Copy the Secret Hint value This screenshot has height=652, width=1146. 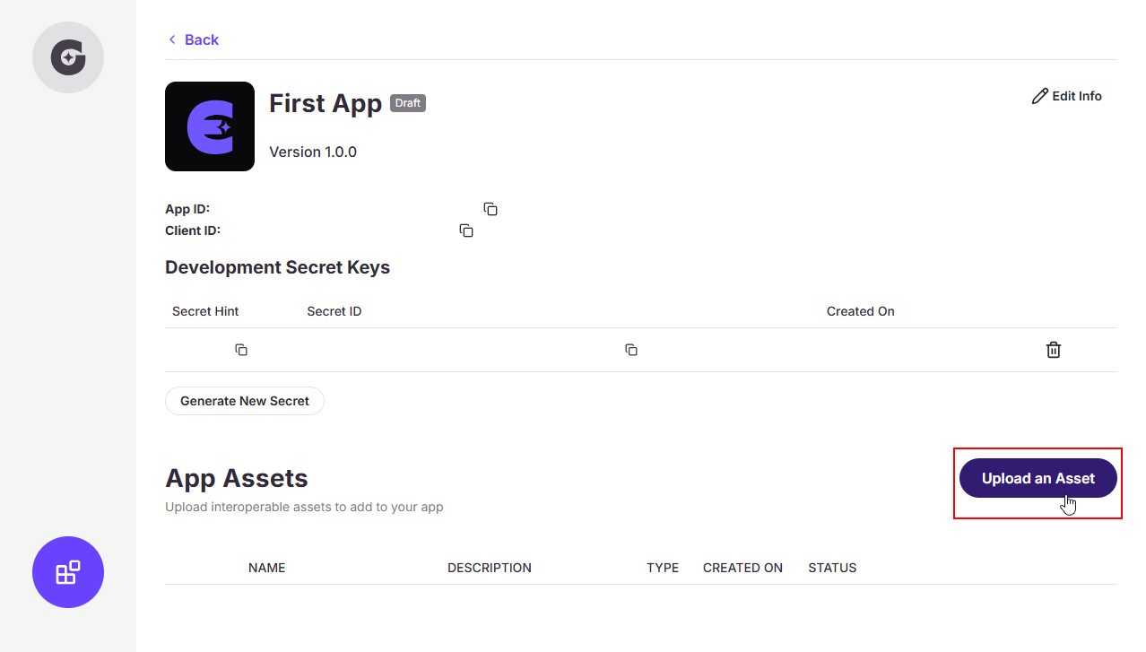click(240, 350)
